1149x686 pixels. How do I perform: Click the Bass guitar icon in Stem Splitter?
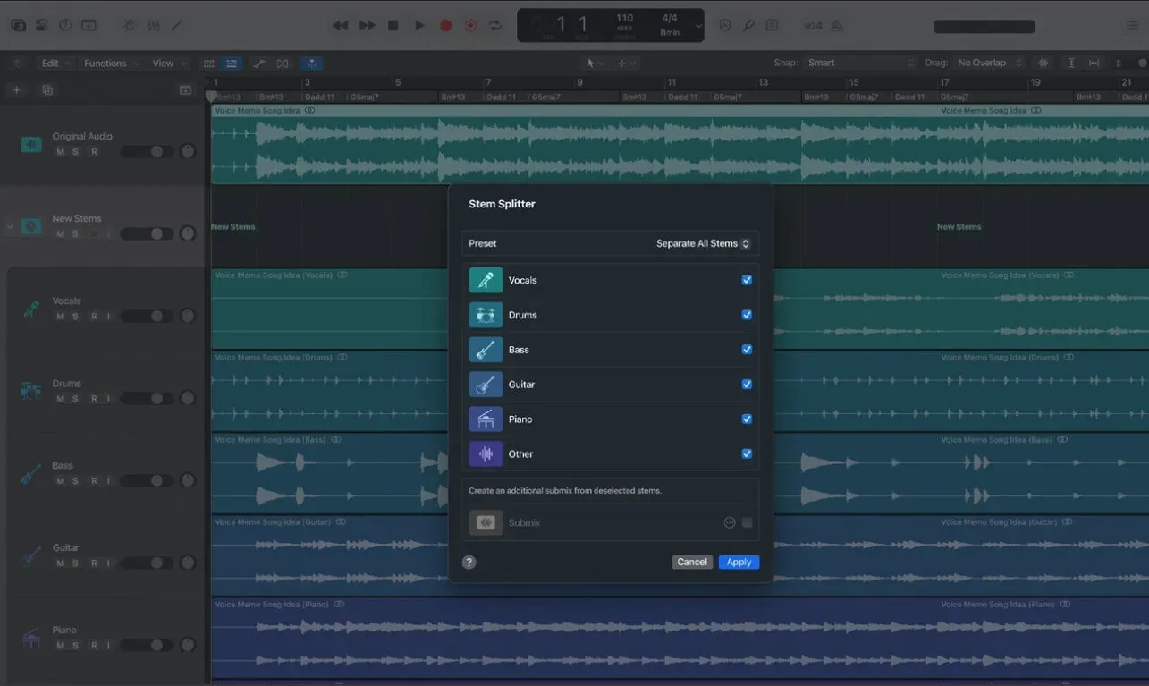point(486,350)
